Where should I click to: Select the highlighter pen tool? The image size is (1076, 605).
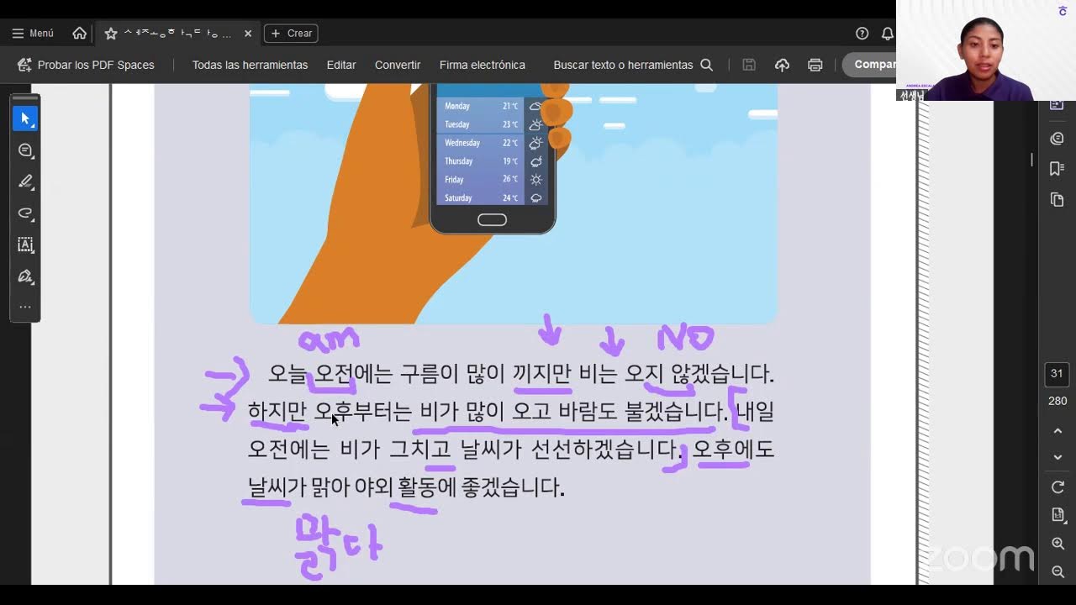pos(25,181)
